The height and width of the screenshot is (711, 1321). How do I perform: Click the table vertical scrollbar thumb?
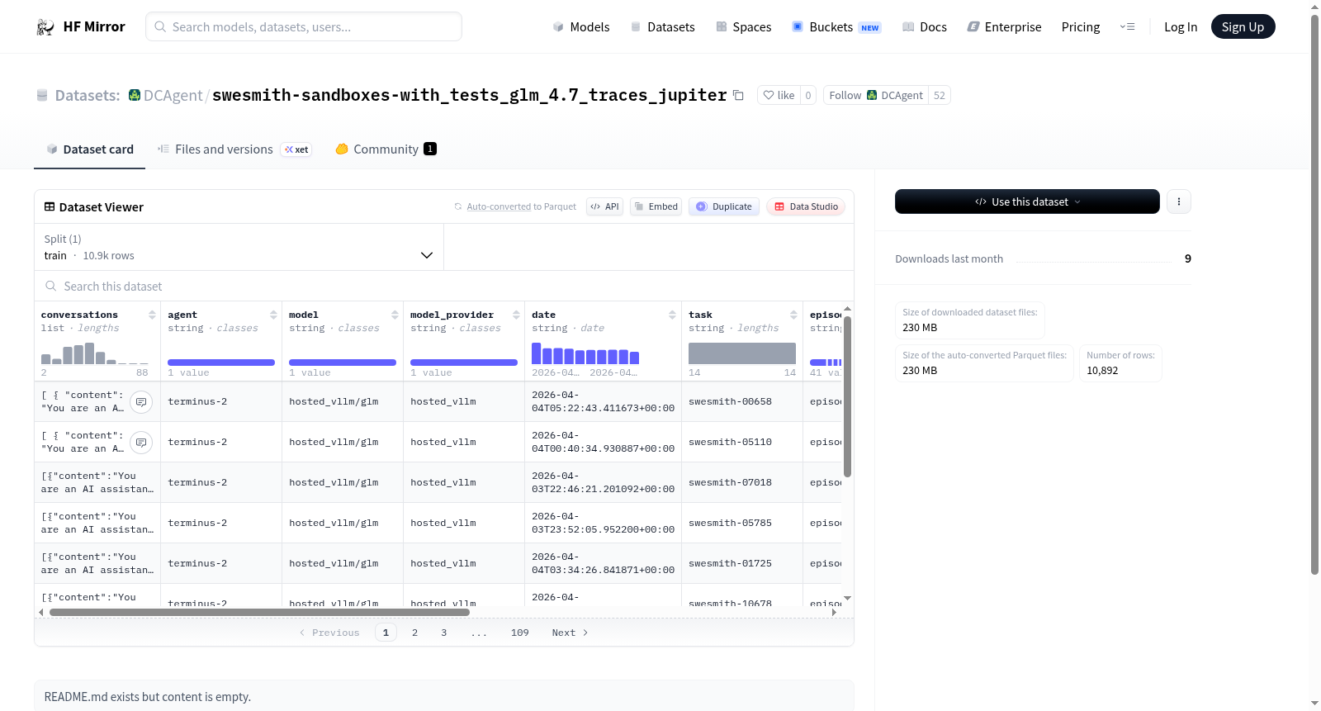pos(847,396)
